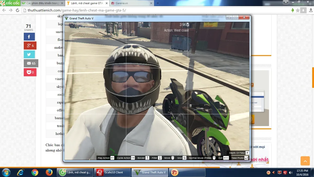The height and width of the screenshot is (177, 314).
Task: Click the email share button showing 65
Action: point(31,63)
